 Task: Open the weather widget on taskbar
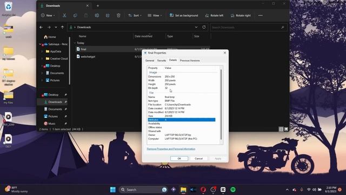pos(17,190)
